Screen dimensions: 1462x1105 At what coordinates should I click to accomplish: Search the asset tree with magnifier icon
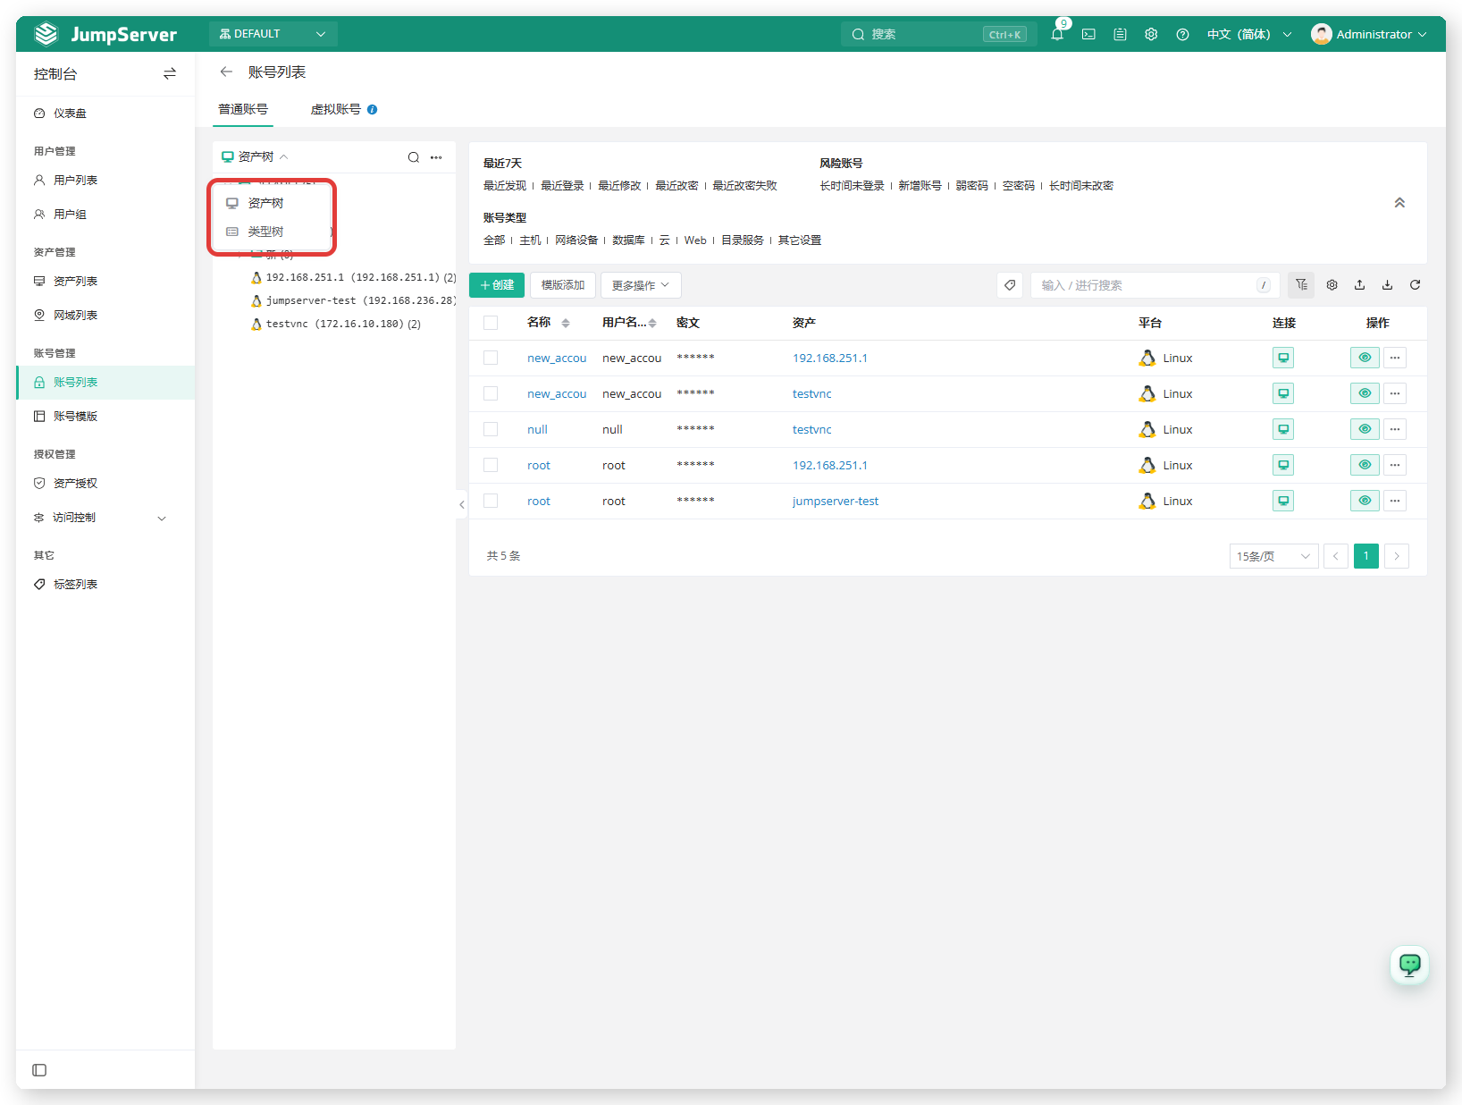[x=414, y=157]
